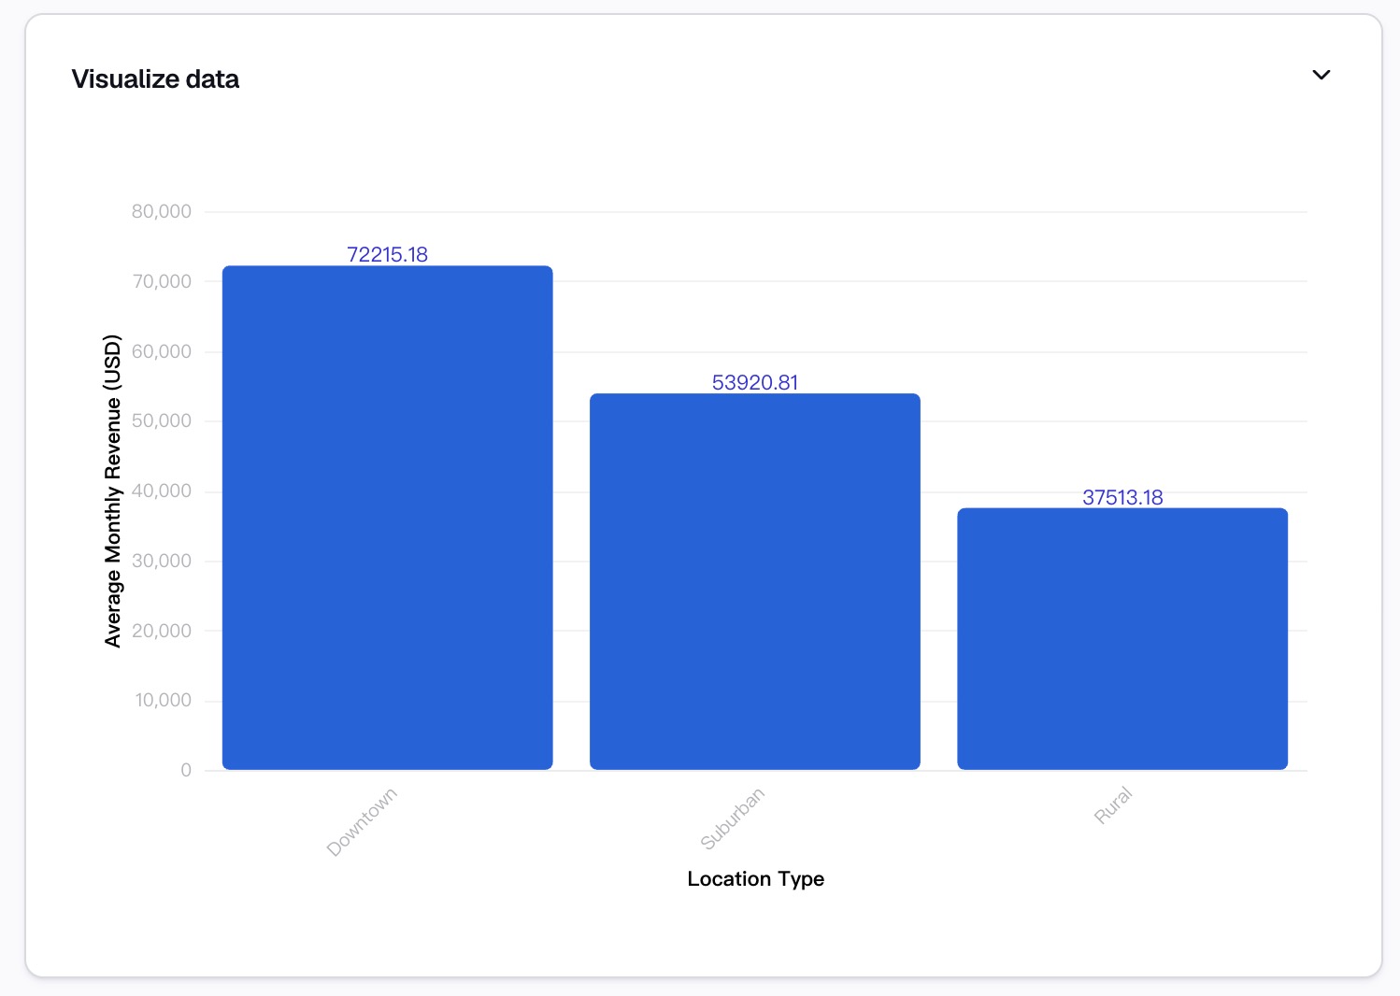This screenshot has width=1400, height=996.
Task: Click the 37513.18 data label
Action: click(x=1122, y=497)
